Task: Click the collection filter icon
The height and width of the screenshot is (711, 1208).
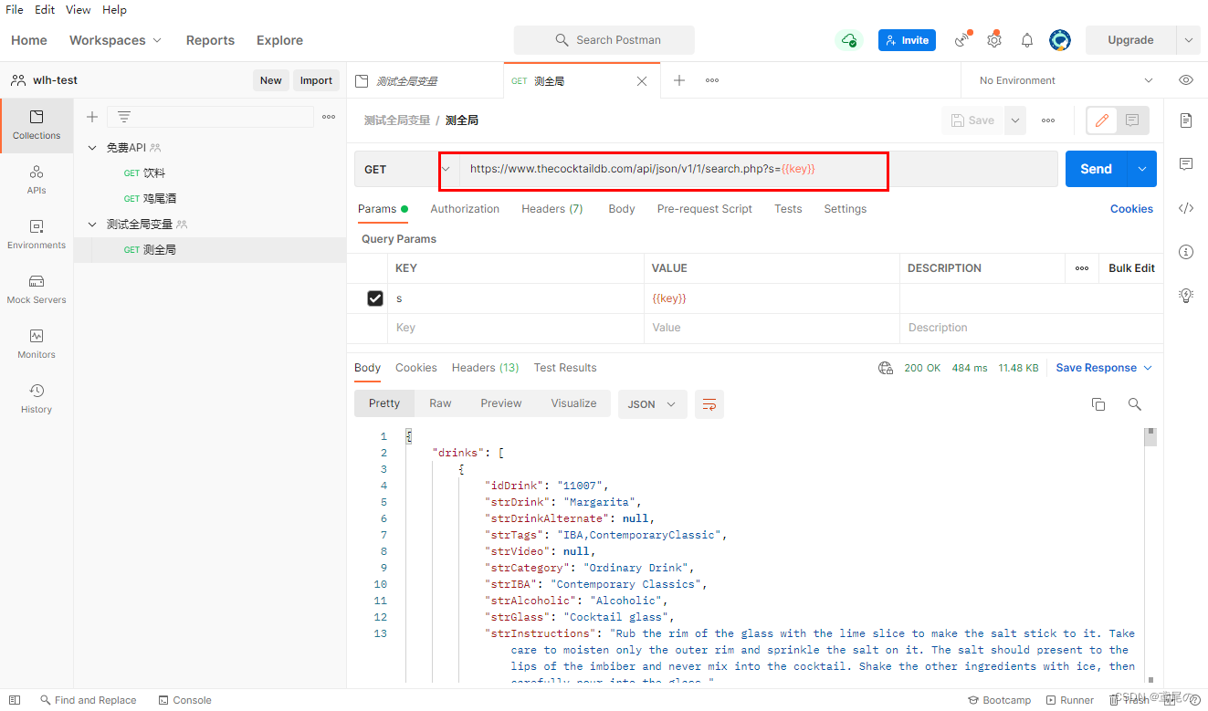Action: point(124,117)
